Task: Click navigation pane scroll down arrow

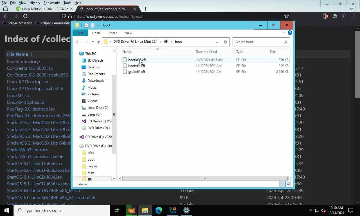Action: (114, 178)
